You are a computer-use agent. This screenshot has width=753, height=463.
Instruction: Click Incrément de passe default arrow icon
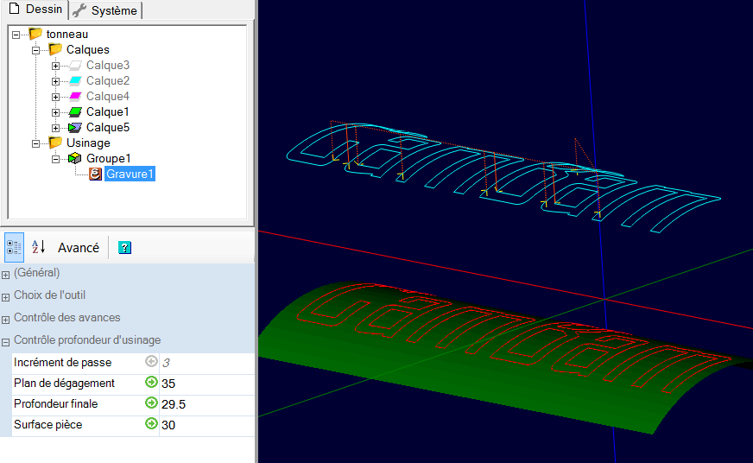click(151, 361)
